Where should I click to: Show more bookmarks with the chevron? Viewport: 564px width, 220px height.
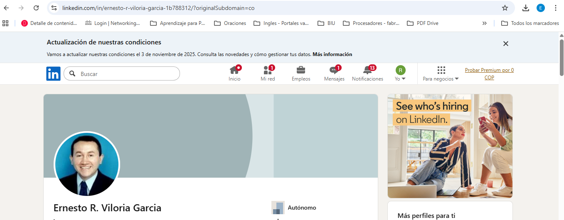484,23
